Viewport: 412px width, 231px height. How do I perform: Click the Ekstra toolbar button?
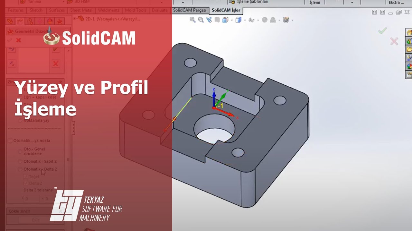[396, 3]
